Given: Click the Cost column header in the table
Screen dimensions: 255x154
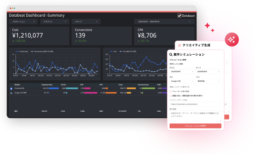Looking at the screenshot, I should pyautogui.click(x=120, y=85).
